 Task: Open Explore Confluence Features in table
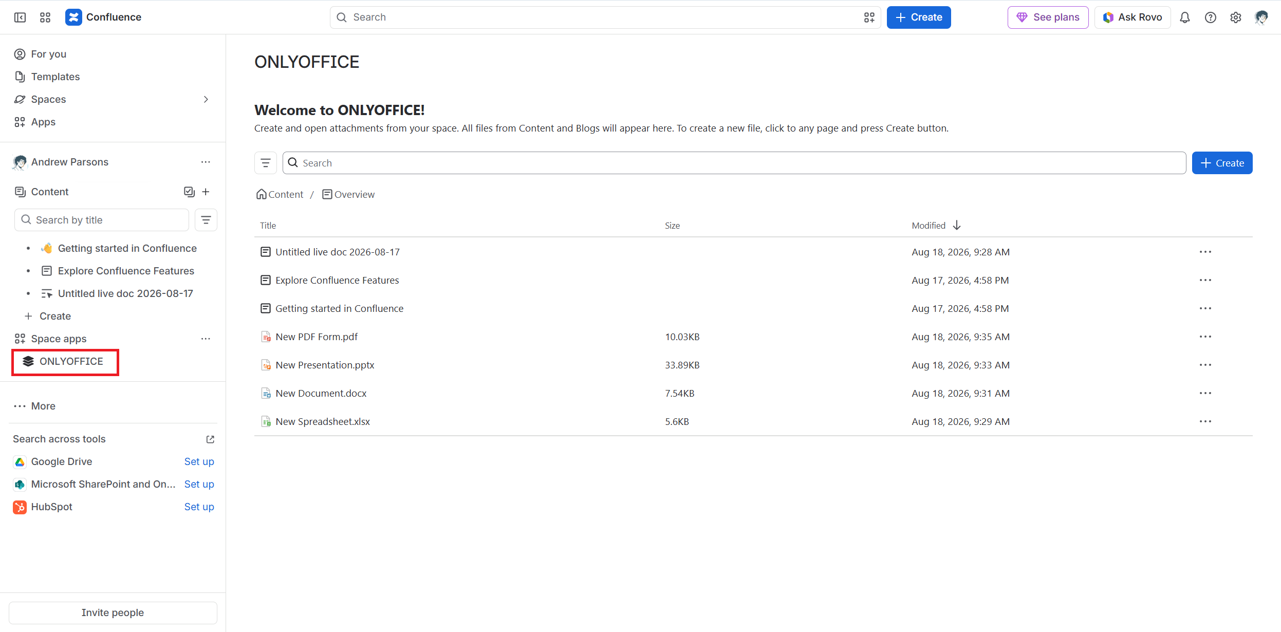pyautogui.click(x=337, y=280)
